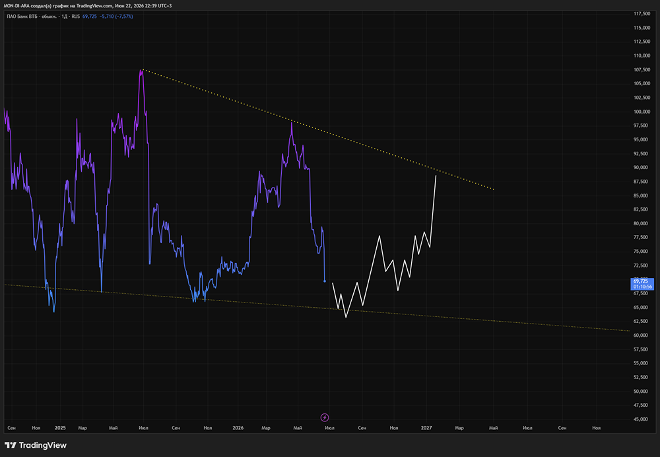The height and width of the screenshot is (457, 660).
Task: Click the −5,710 (−7,57%) change value
Action: point(116,17)
